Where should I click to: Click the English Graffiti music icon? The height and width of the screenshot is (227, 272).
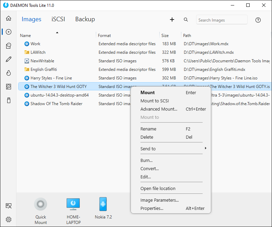[27, 69]
